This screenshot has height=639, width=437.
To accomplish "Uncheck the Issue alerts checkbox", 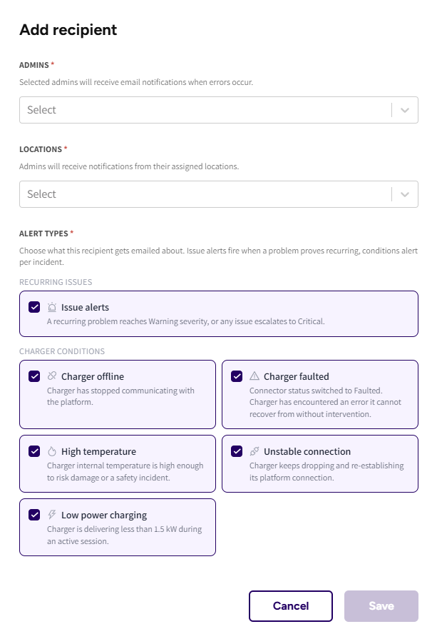I will click(x=34, y=307).
